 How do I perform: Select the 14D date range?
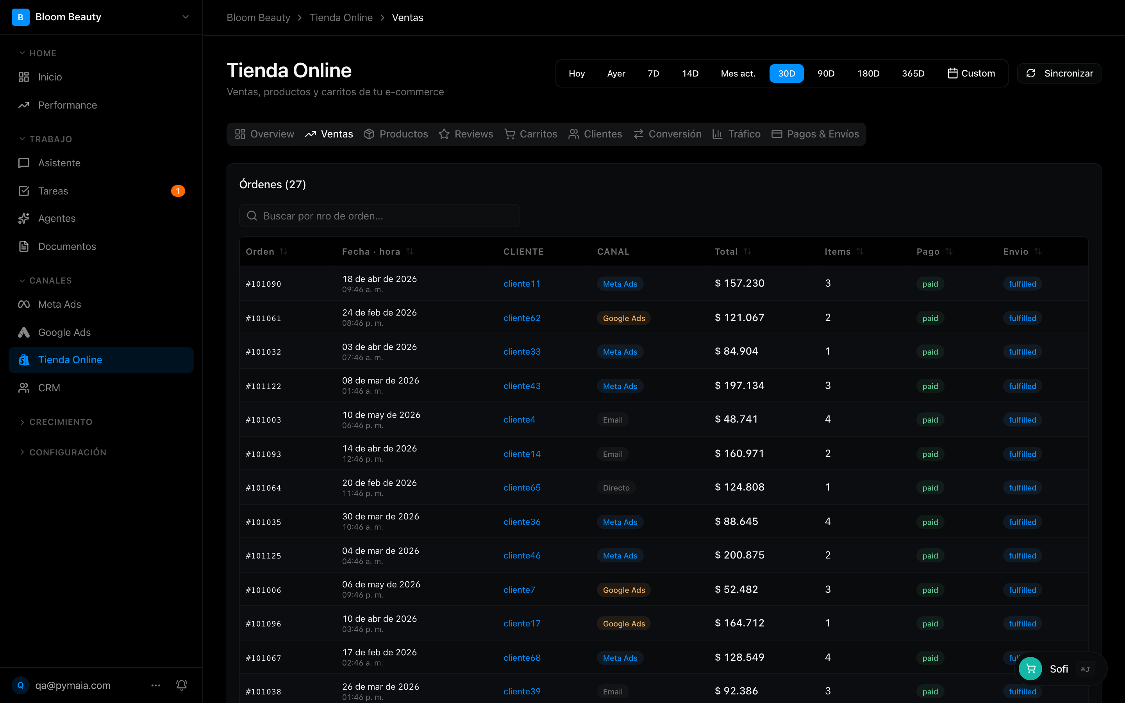pyautogui.click(x=690, y=73)
